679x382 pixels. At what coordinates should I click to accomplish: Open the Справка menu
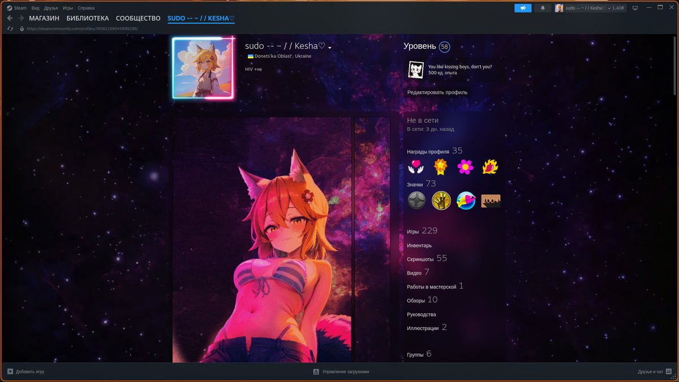[x=86, y=8]
